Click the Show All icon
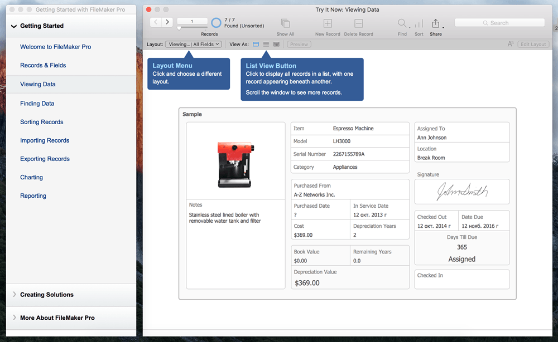The width and height of the screenshot is (558, 342). (285, 23)
